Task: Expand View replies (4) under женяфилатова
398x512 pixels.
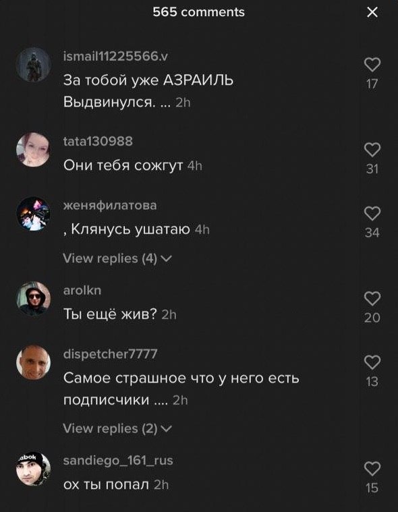Action: 117,258
